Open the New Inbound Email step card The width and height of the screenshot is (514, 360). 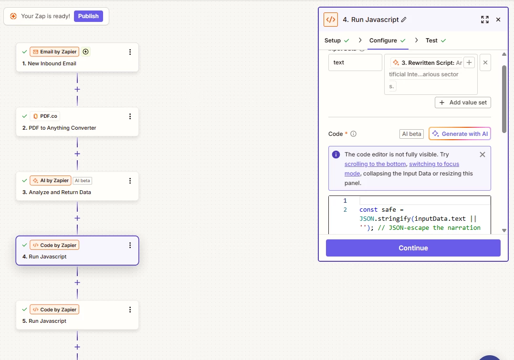77,57
